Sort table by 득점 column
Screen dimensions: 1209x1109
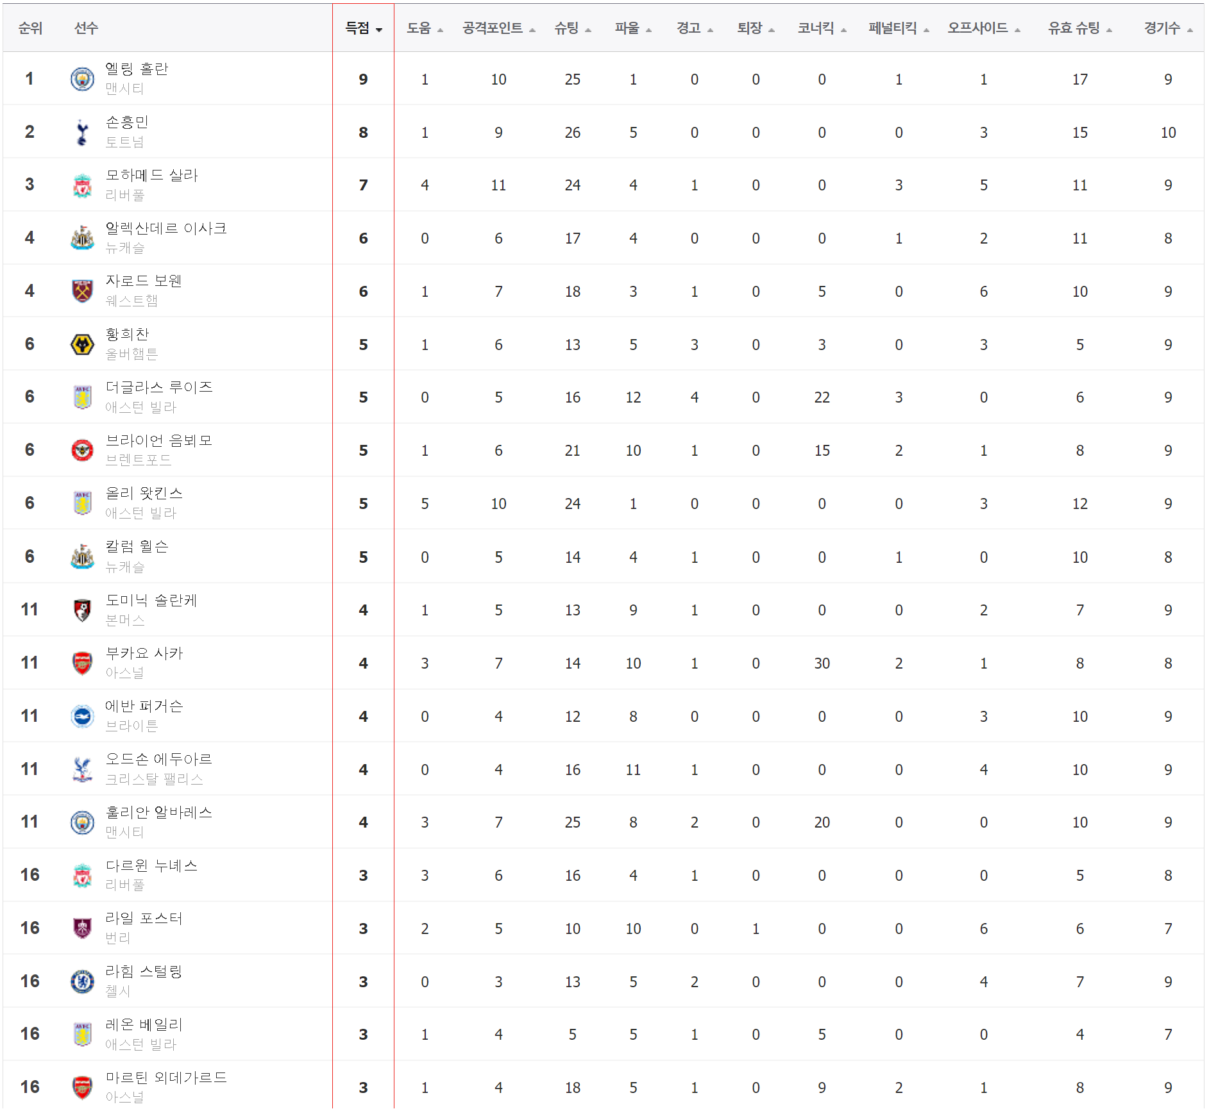[x=364, y=28]
